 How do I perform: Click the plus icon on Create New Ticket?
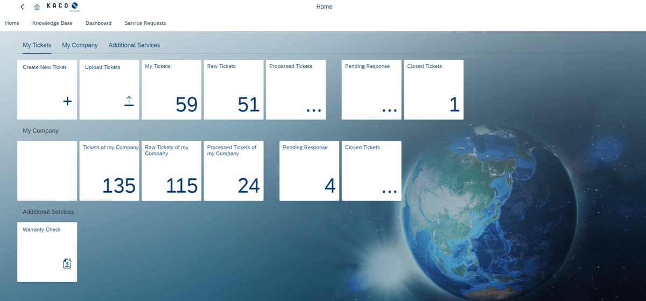pos(67,101)
